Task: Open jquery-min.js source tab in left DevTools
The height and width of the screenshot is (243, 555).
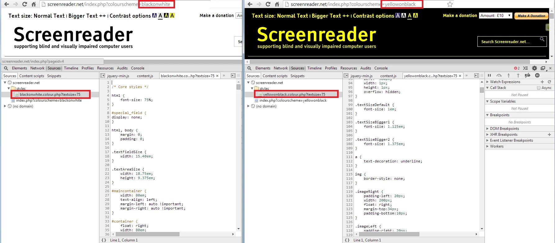Action: coord(118,76)
